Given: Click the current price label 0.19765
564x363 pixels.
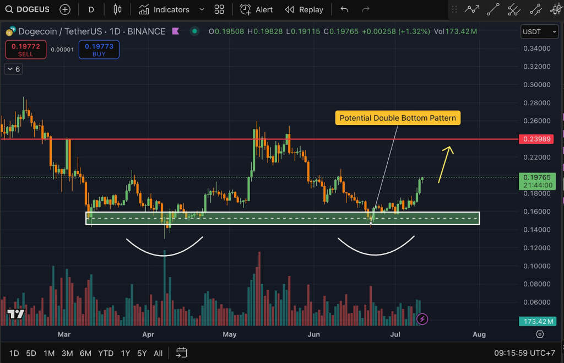Looking at the screenshot, I should (x=536, y=181).
